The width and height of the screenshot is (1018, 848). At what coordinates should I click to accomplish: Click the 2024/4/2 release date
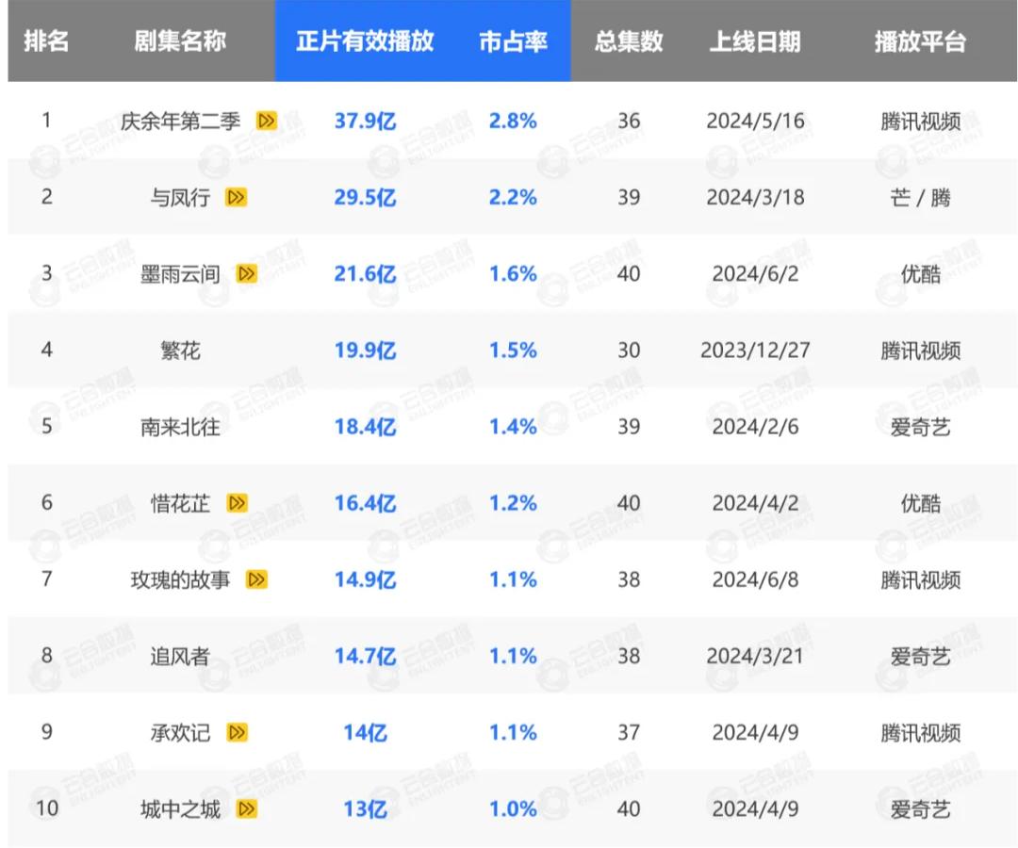(755, 503)
